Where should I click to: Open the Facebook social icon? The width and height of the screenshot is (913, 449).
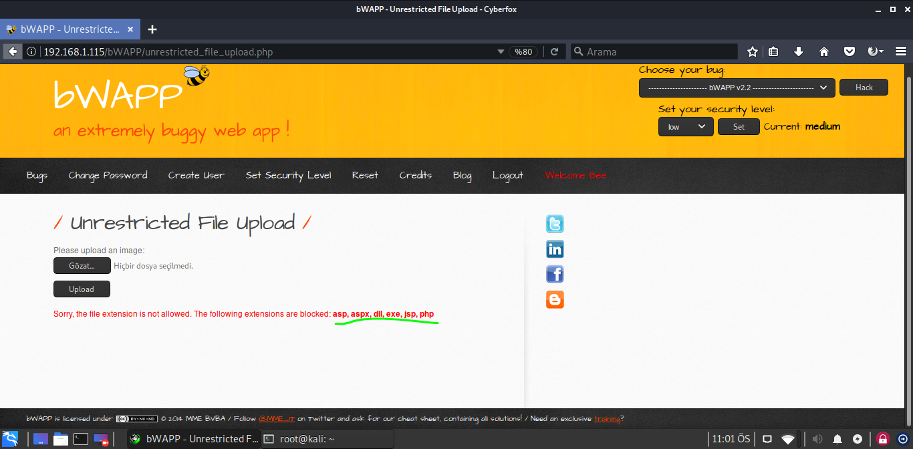[555, 274]
